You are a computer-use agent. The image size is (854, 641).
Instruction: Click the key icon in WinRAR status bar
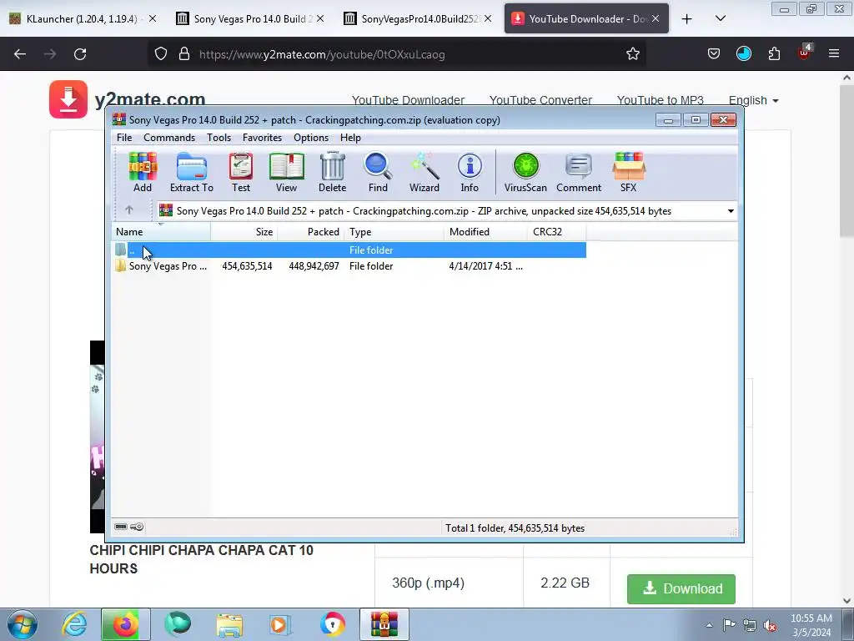coord(138,527)
